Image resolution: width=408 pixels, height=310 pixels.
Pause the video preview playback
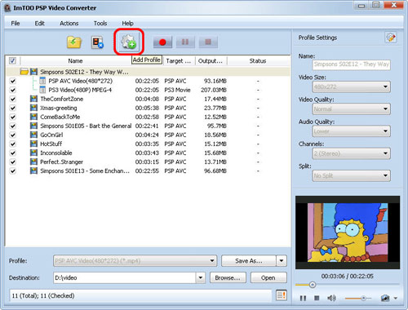(x=303, y=299)
